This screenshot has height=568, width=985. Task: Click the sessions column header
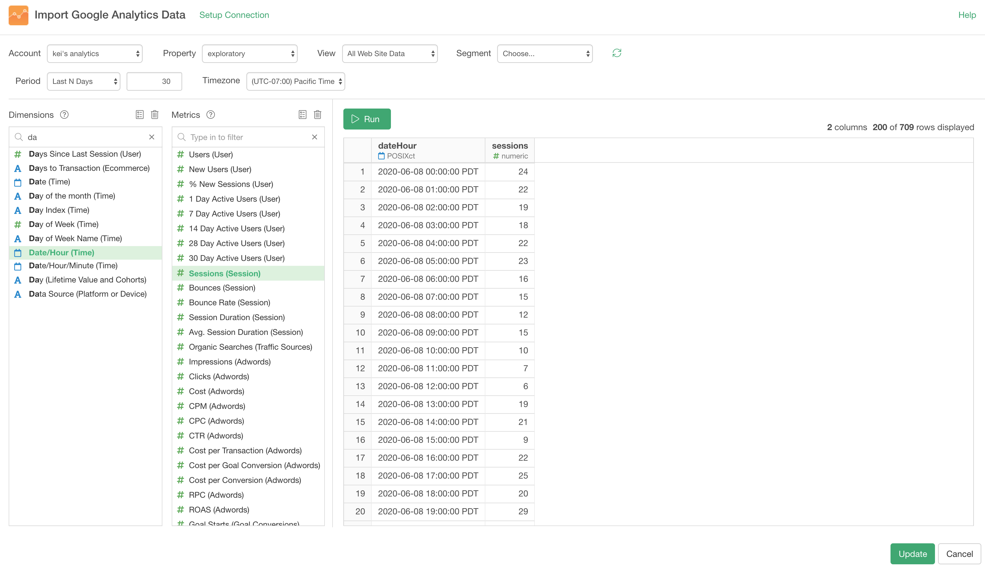pyautogui.click(x=510, y=150)
